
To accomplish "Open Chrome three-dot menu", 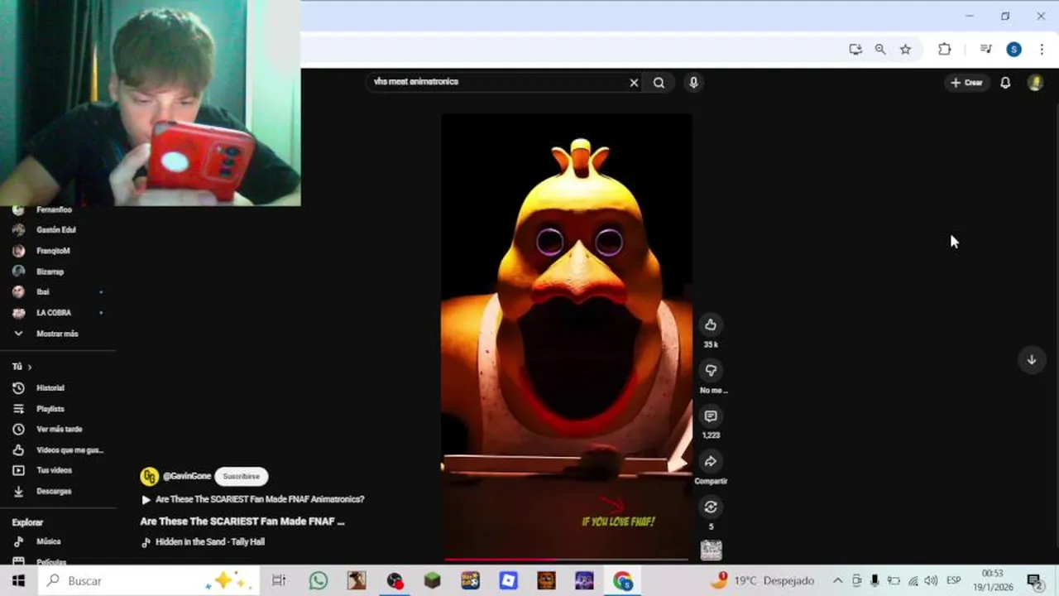I will (x=1042, y=50).
